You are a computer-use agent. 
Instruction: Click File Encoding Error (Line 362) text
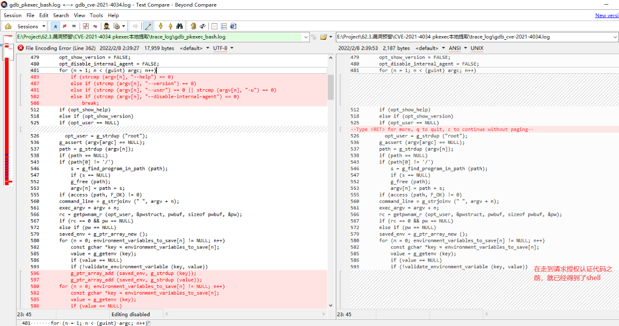(x=61, y=48)
